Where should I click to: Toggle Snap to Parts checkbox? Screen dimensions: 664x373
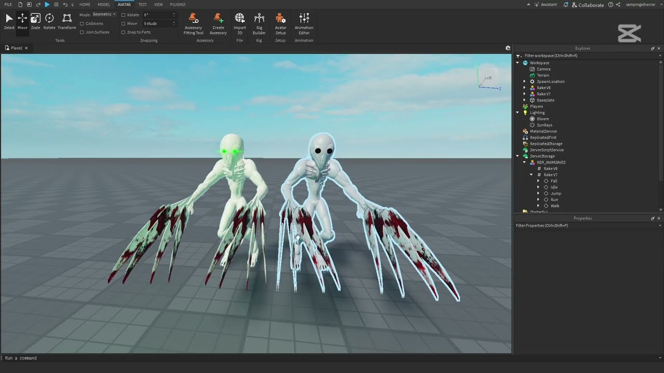(123, 32)
